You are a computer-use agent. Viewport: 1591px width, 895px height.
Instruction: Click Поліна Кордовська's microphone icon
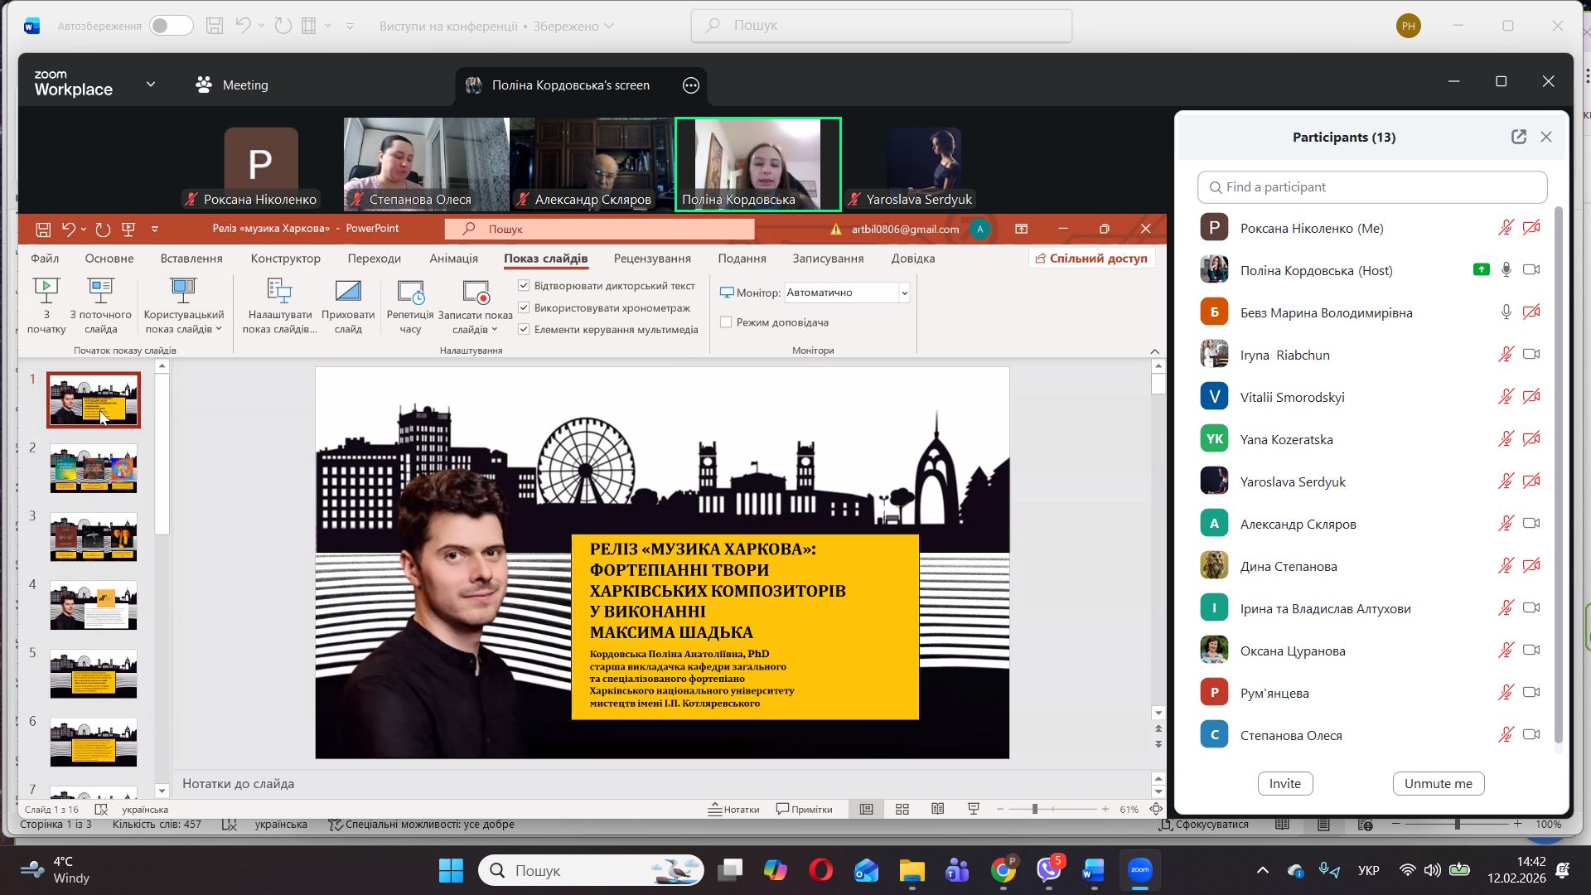(x=1506, y=270)
